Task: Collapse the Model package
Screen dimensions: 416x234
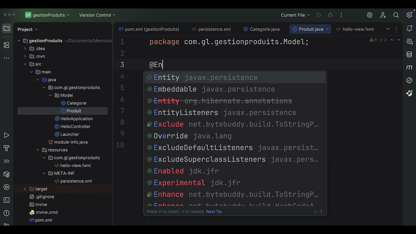Action: coord(50,95)
